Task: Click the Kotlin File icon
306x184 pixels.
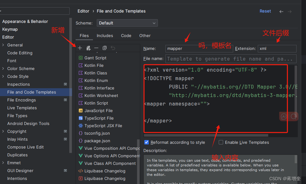Action: coord(81,65)
